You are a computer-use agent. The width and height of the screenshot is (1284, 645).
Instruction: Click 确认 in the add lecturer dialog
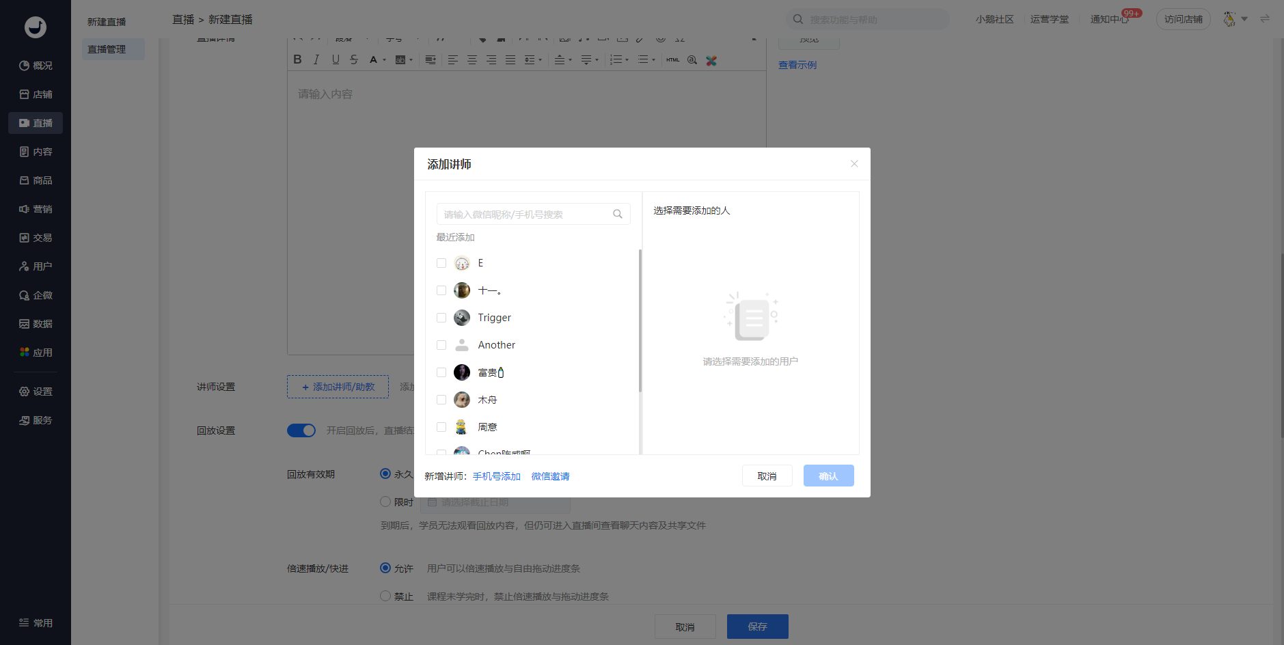point(829,476)
